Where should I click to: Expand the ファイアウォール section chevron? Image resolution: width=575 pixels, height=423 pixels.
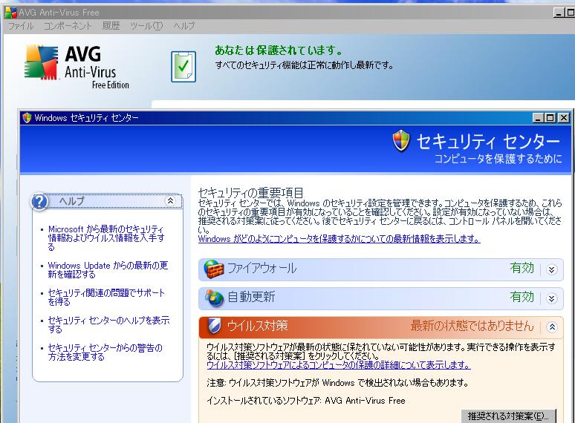pos(551,269)
